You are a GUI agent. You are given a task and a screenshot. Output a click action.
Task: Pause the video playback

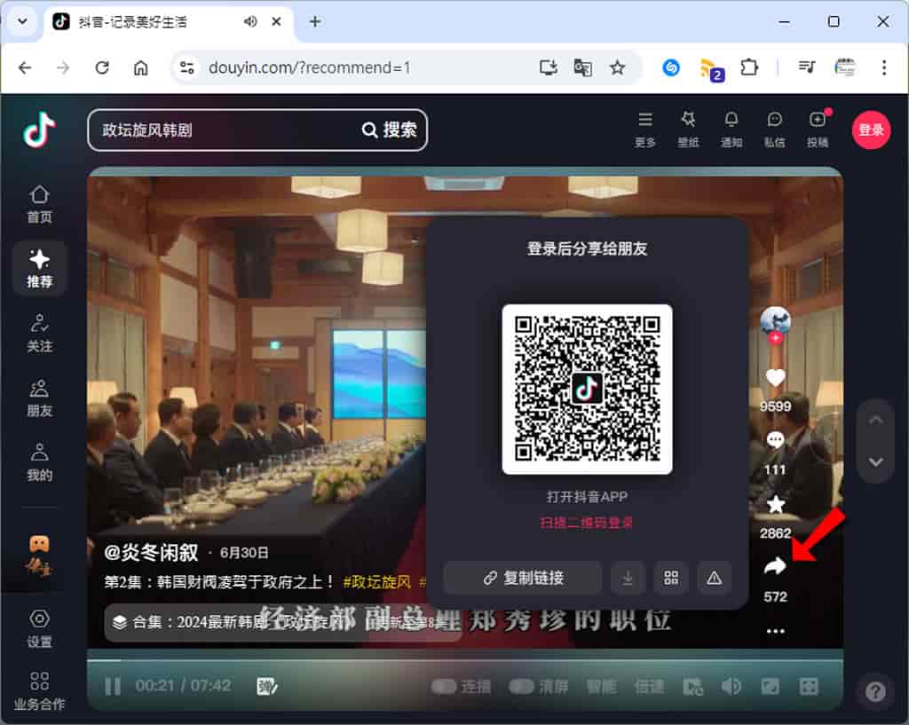(113, 687)
